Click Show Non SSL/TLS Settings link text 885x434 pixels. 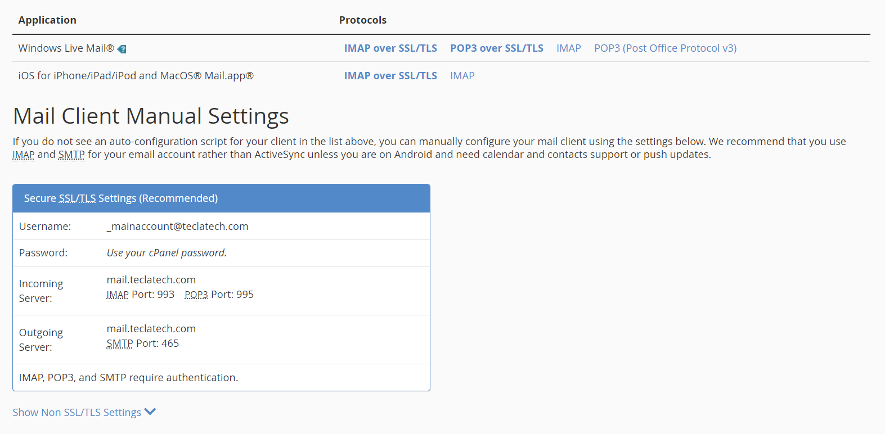click(x=77, y=413)
